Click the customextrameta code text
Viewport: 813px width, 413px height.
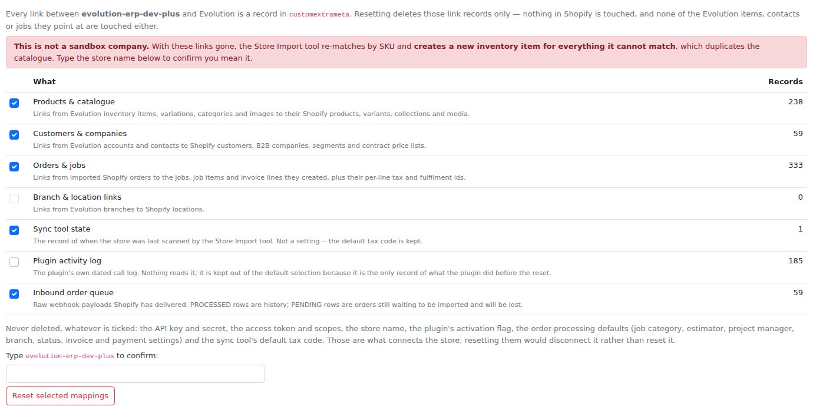[319, 14]
